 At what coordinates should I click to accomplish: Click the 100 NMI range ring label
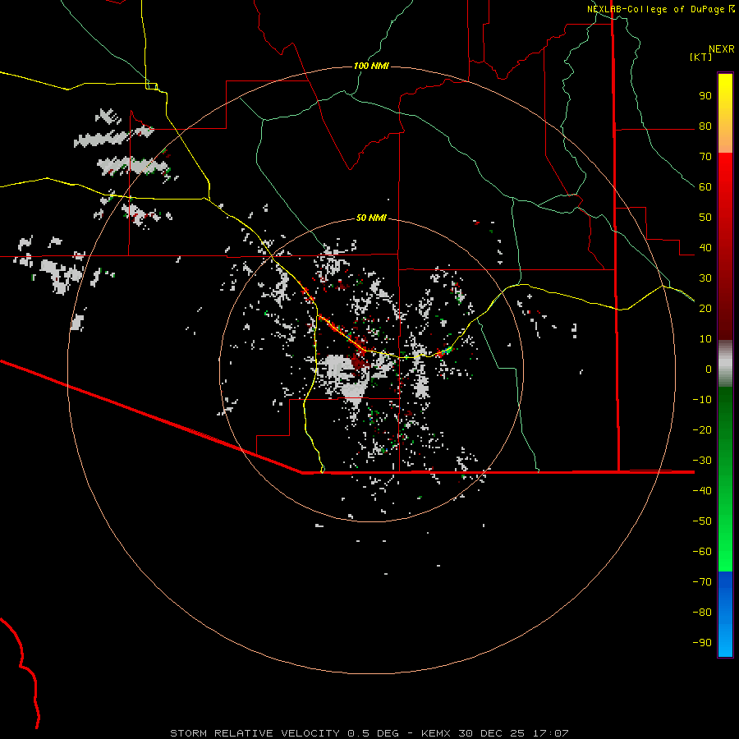[371, 66]
